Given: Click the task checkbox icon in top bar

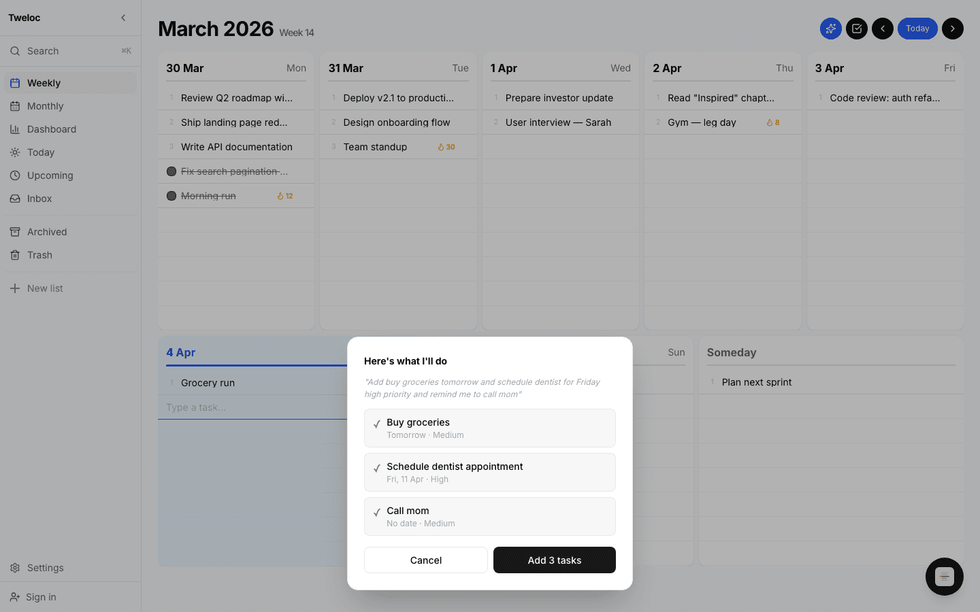Looking at the screenshot, I should tap(856, 29).
